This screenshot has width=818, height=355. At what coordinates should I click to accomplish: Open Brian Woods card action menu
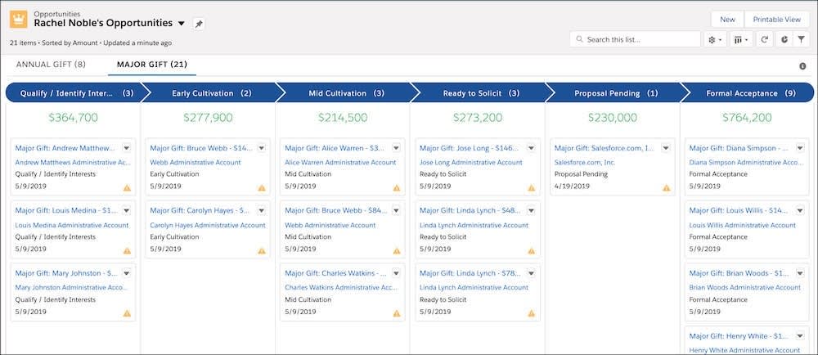[800, 273]
